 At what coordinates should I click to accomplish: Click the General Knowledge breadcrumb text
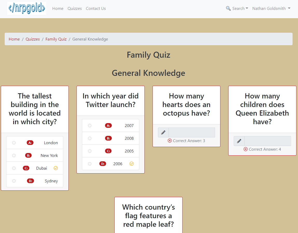pyautogui.click(x=90, y=39)
